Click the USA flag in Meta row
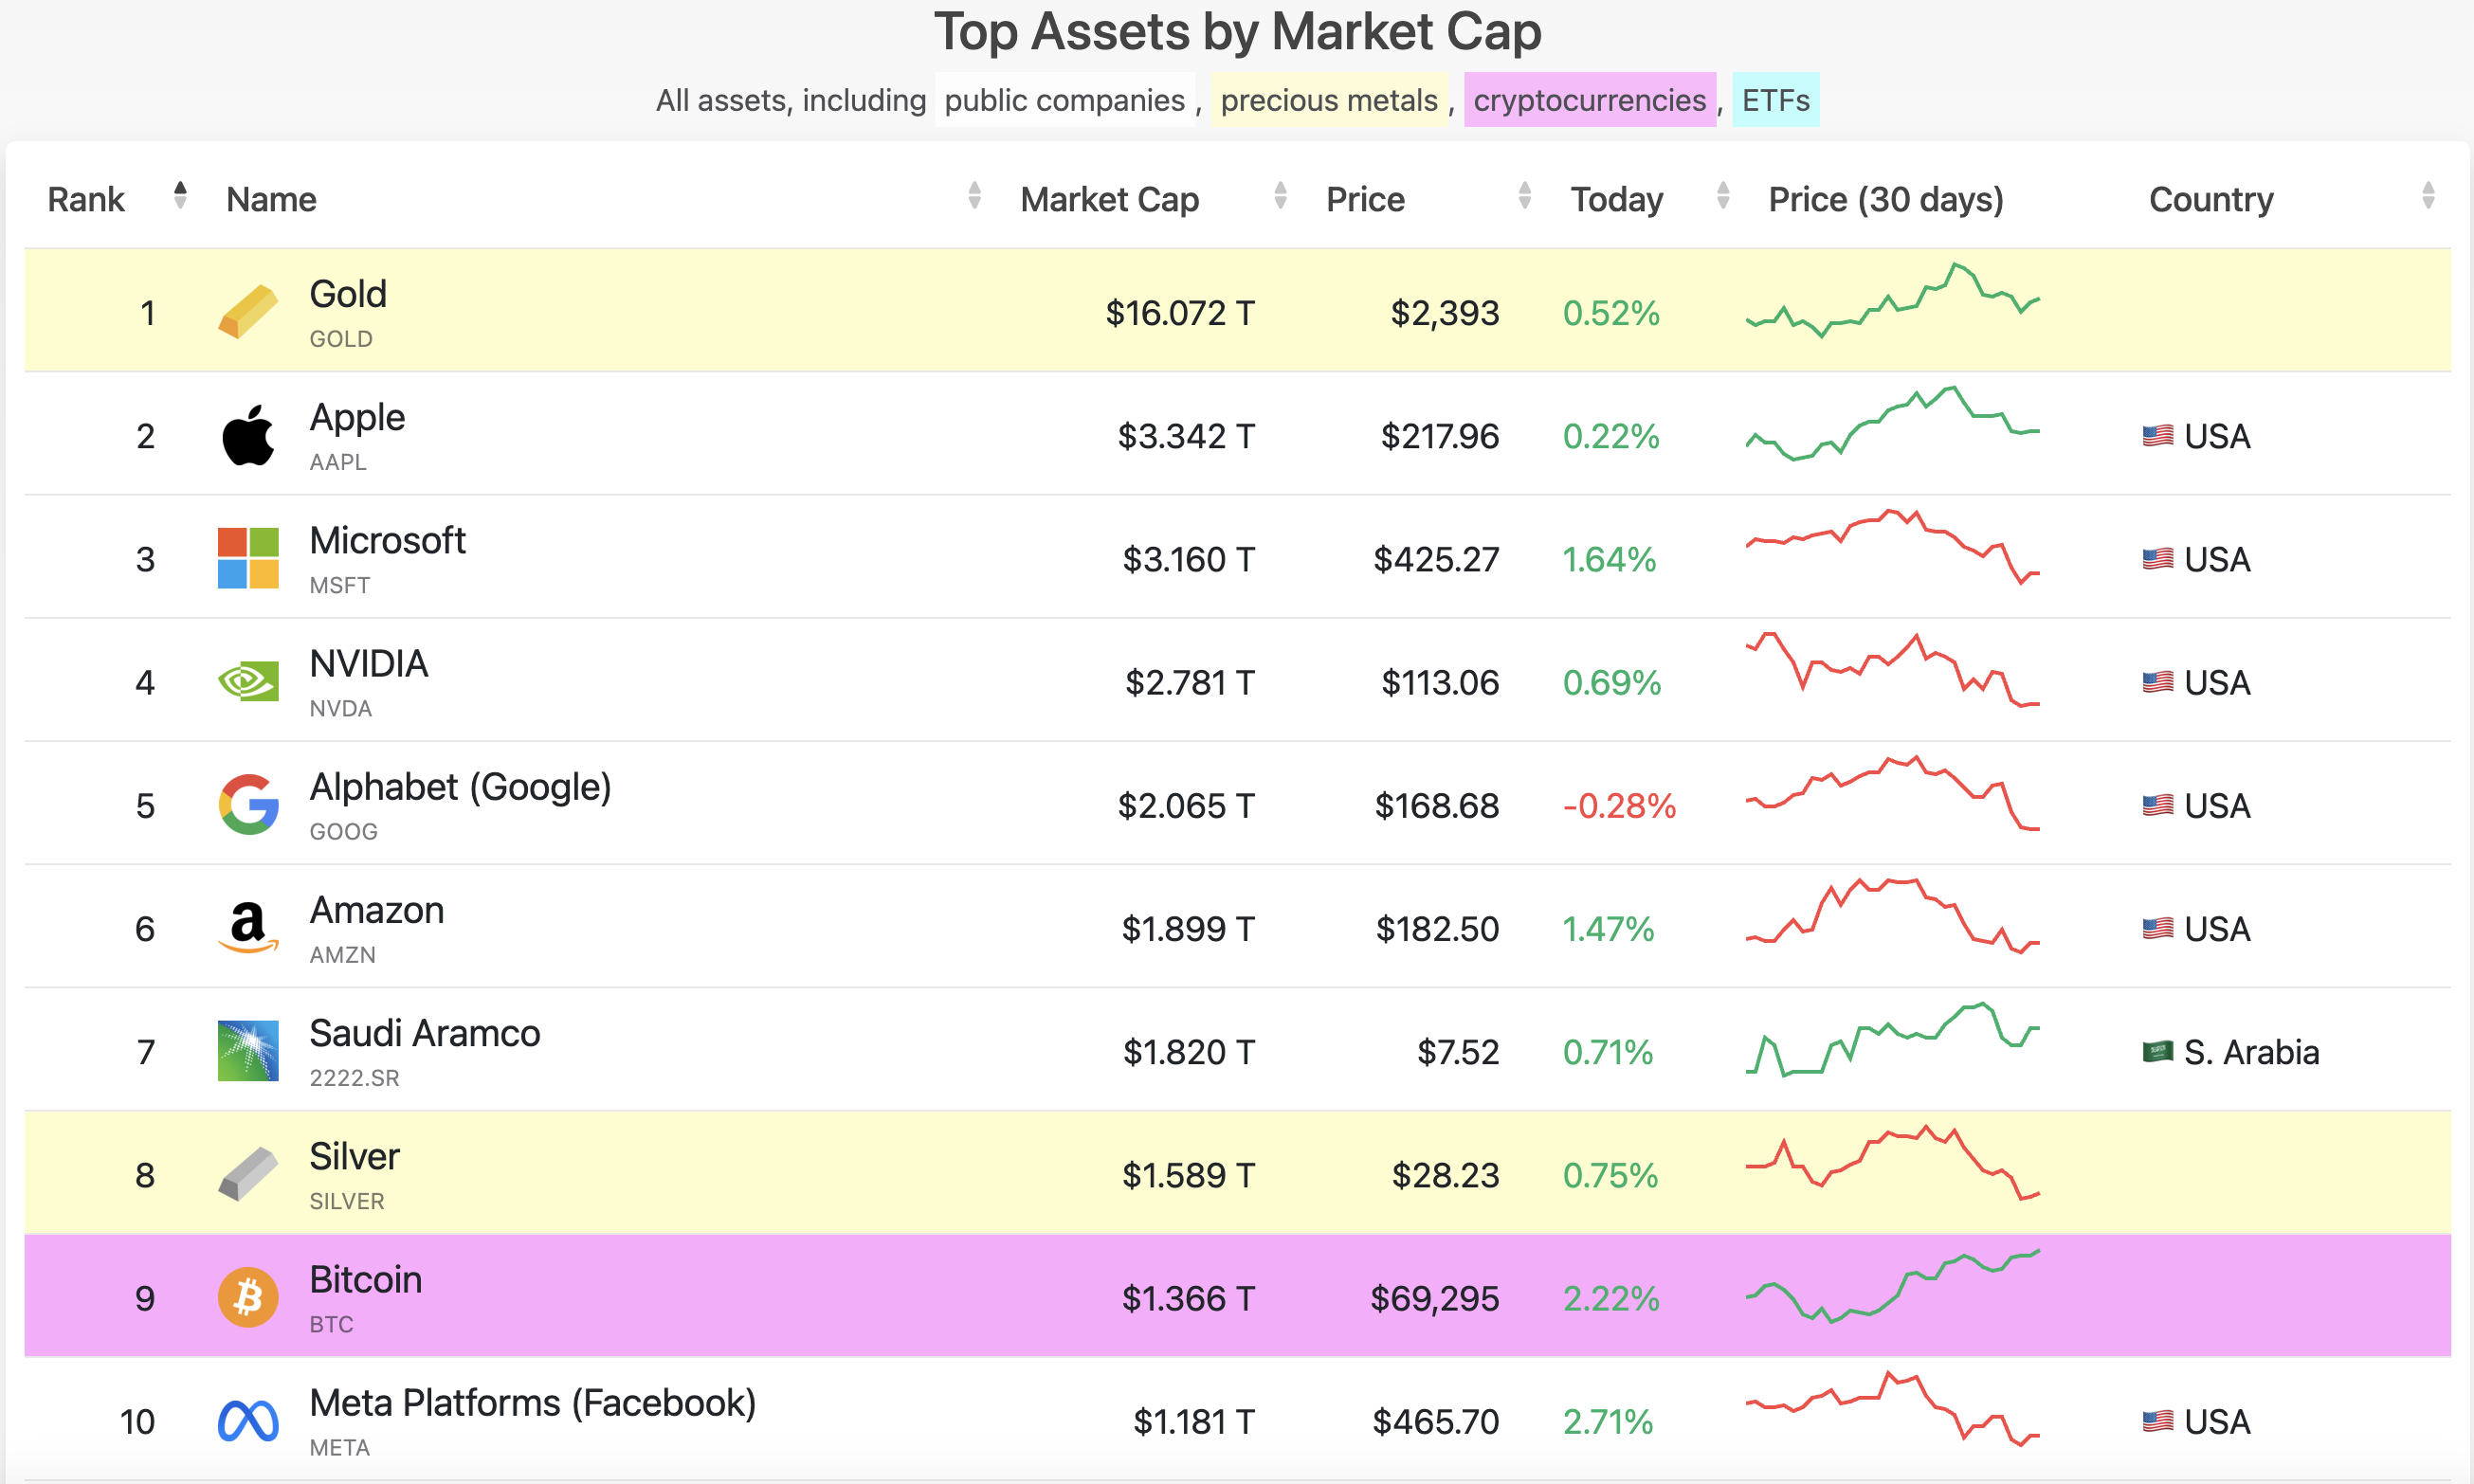Image resolution: width=2474 pixels, height=1484 pixels. 2158,1421
